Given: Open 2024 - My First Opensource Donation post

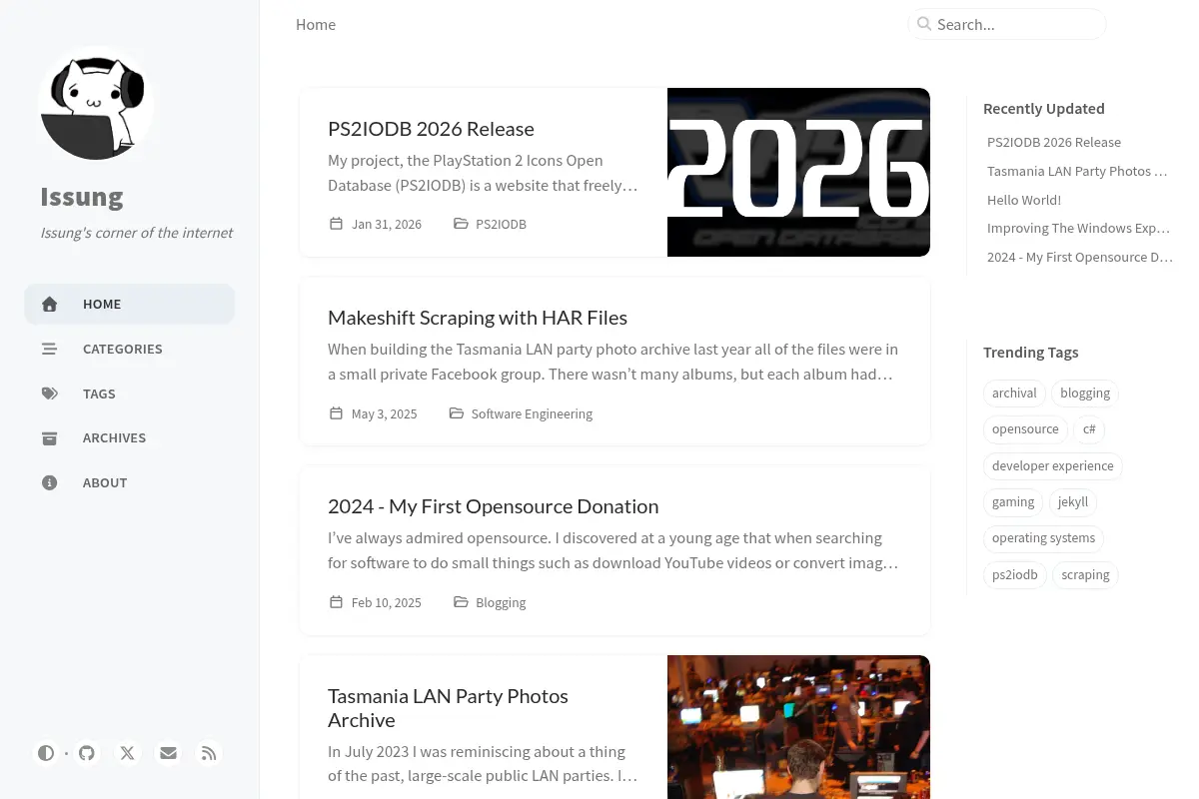Looking at the screenshot, I should 493,506.
